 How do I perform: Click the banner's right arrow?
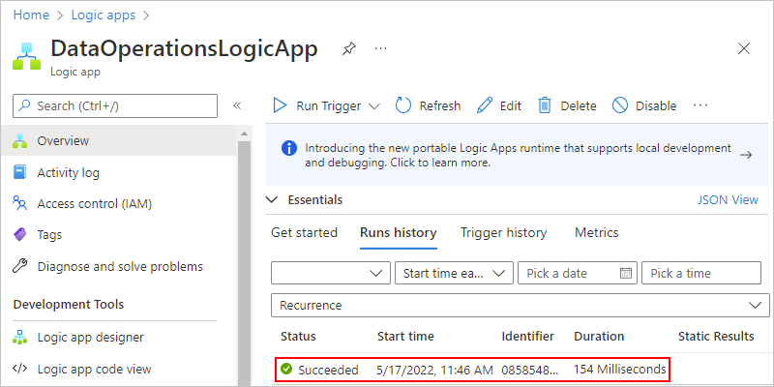[746, 155]
